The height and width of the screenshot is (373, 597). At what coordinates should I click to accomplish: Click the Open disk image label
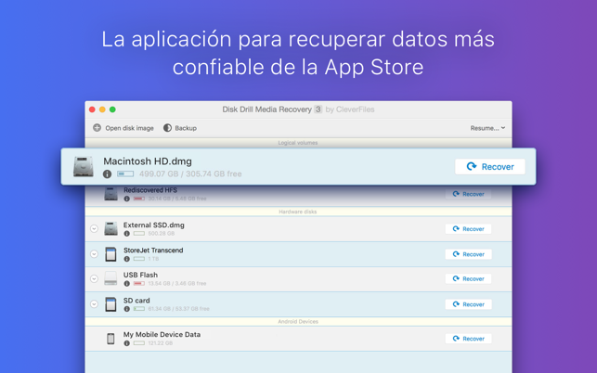point(129,128)
